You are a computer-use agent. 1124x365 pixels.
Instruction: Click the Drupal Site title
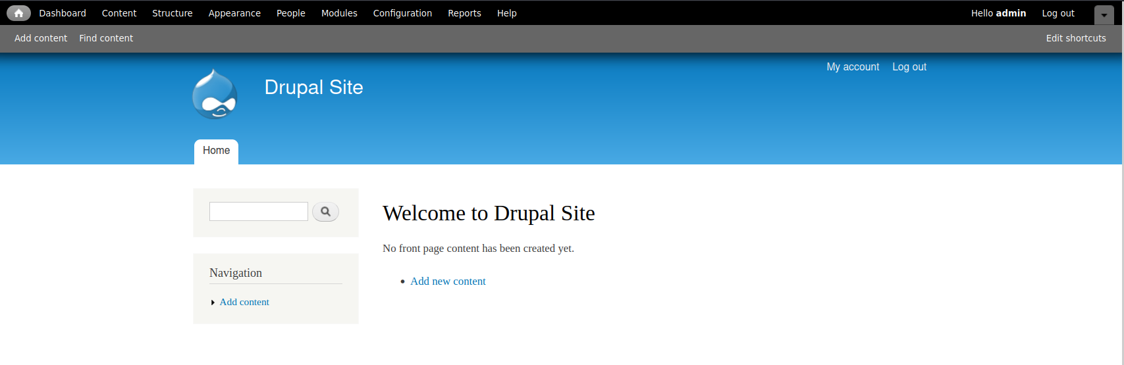point(313,87)
